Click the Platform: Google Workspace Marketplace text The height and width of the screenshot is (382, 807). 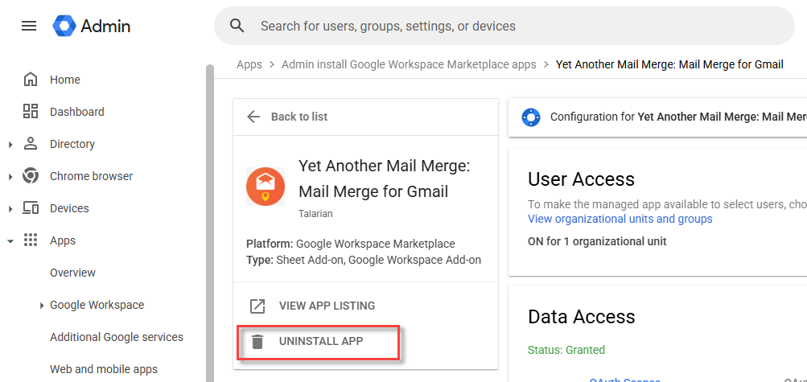[351, 243]
